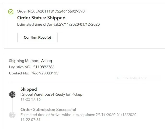Click the faint Rectangular Snip label

click(x=135, y=78)
